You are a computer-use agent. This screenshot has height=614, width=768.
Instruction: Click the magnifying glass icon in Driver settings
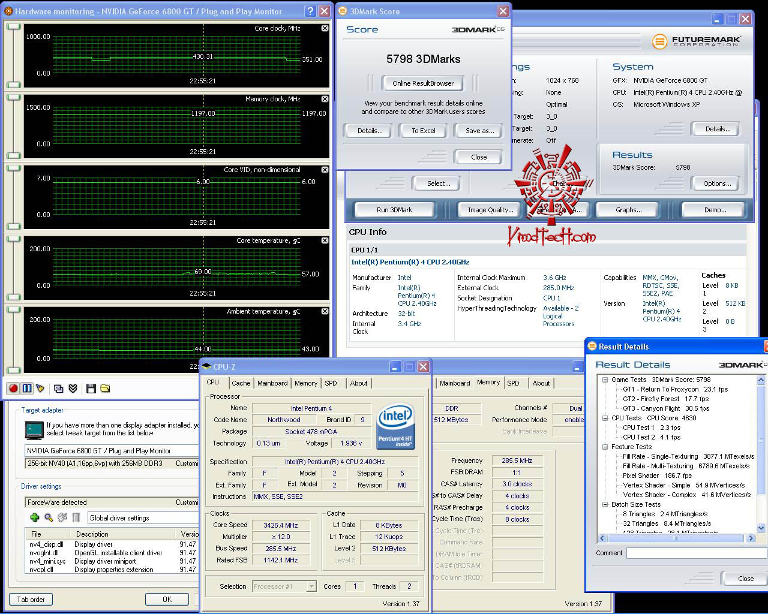click(49, 517)
